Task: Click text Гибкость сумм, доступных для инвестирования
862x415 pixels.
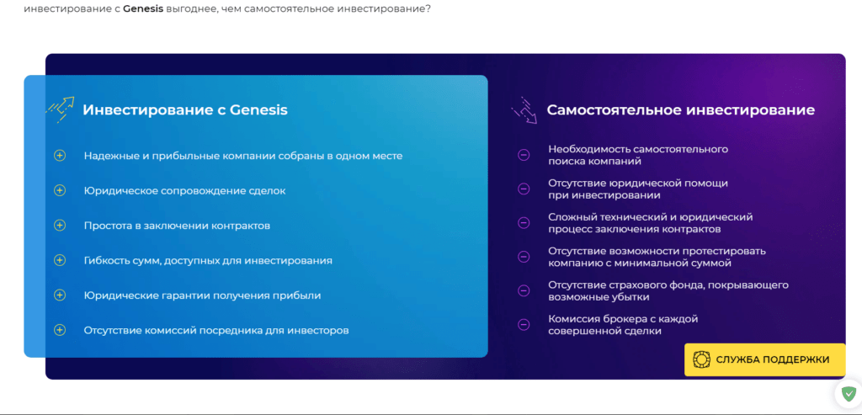Action: (x=208, y=261)
